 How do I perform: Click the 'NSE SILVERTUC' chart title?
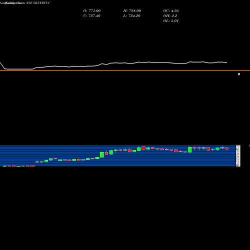[38, 3]
